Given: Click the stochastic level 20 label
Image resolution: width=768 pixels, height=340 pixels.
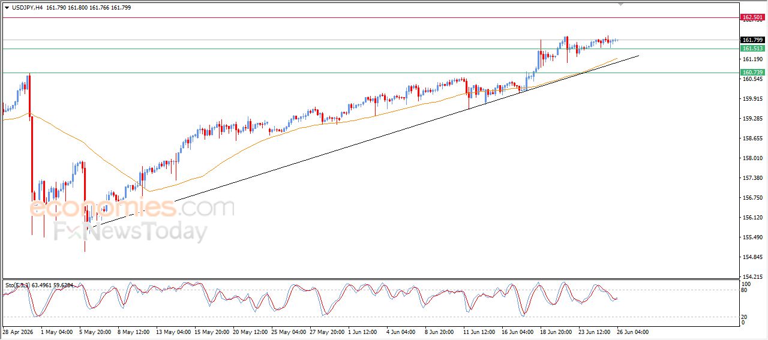Looking at the screenshot, I should click(745, 317).
